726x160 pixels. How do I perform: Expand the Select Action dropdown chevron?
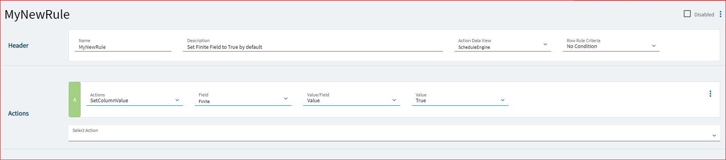pos(714,135)
